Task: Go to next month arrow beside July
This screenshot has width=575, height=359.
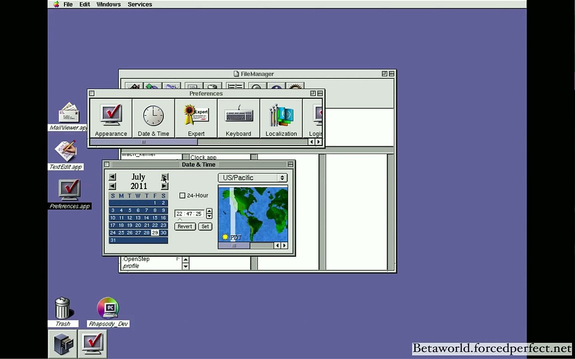Action: 165,178
